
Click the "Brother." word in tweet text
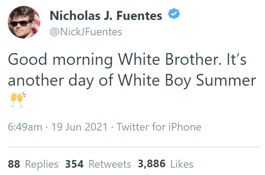[x=193, y=59]
